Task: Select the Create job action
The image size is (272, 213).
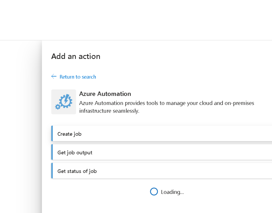Action: 162,134
